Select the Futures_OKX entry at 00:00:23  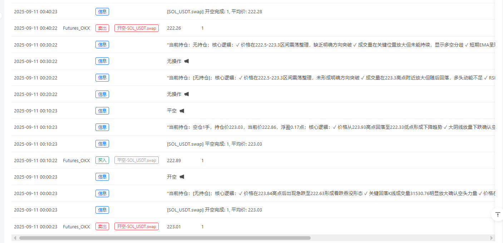pos(76,226)
